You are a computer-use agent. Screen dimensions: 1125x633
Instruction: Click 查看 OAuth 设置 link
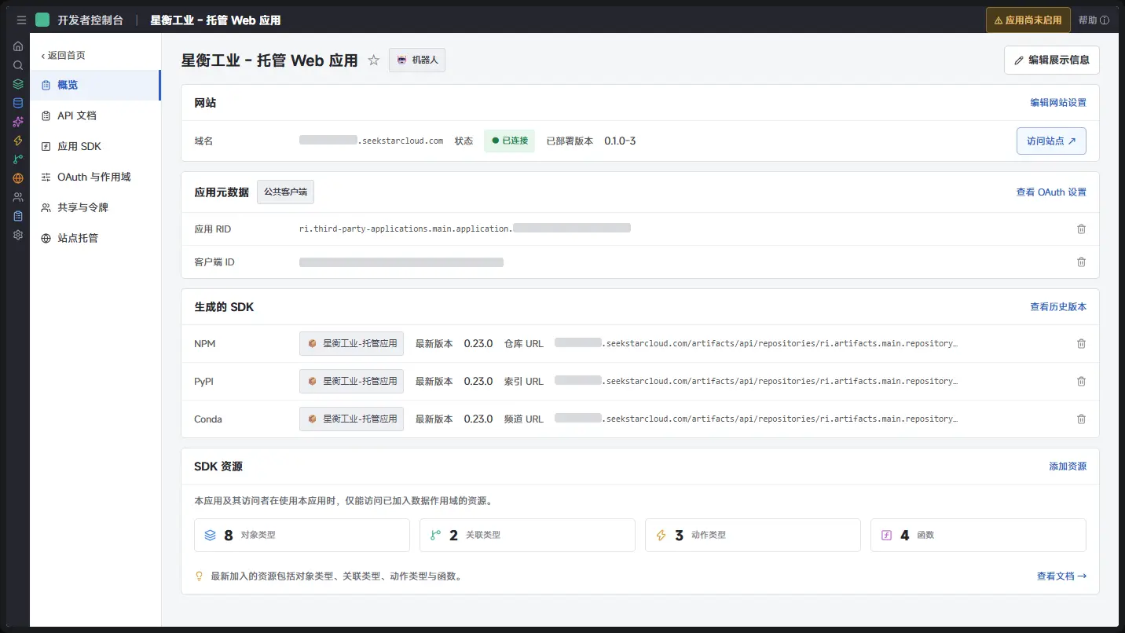click(x=1051, y=192)
